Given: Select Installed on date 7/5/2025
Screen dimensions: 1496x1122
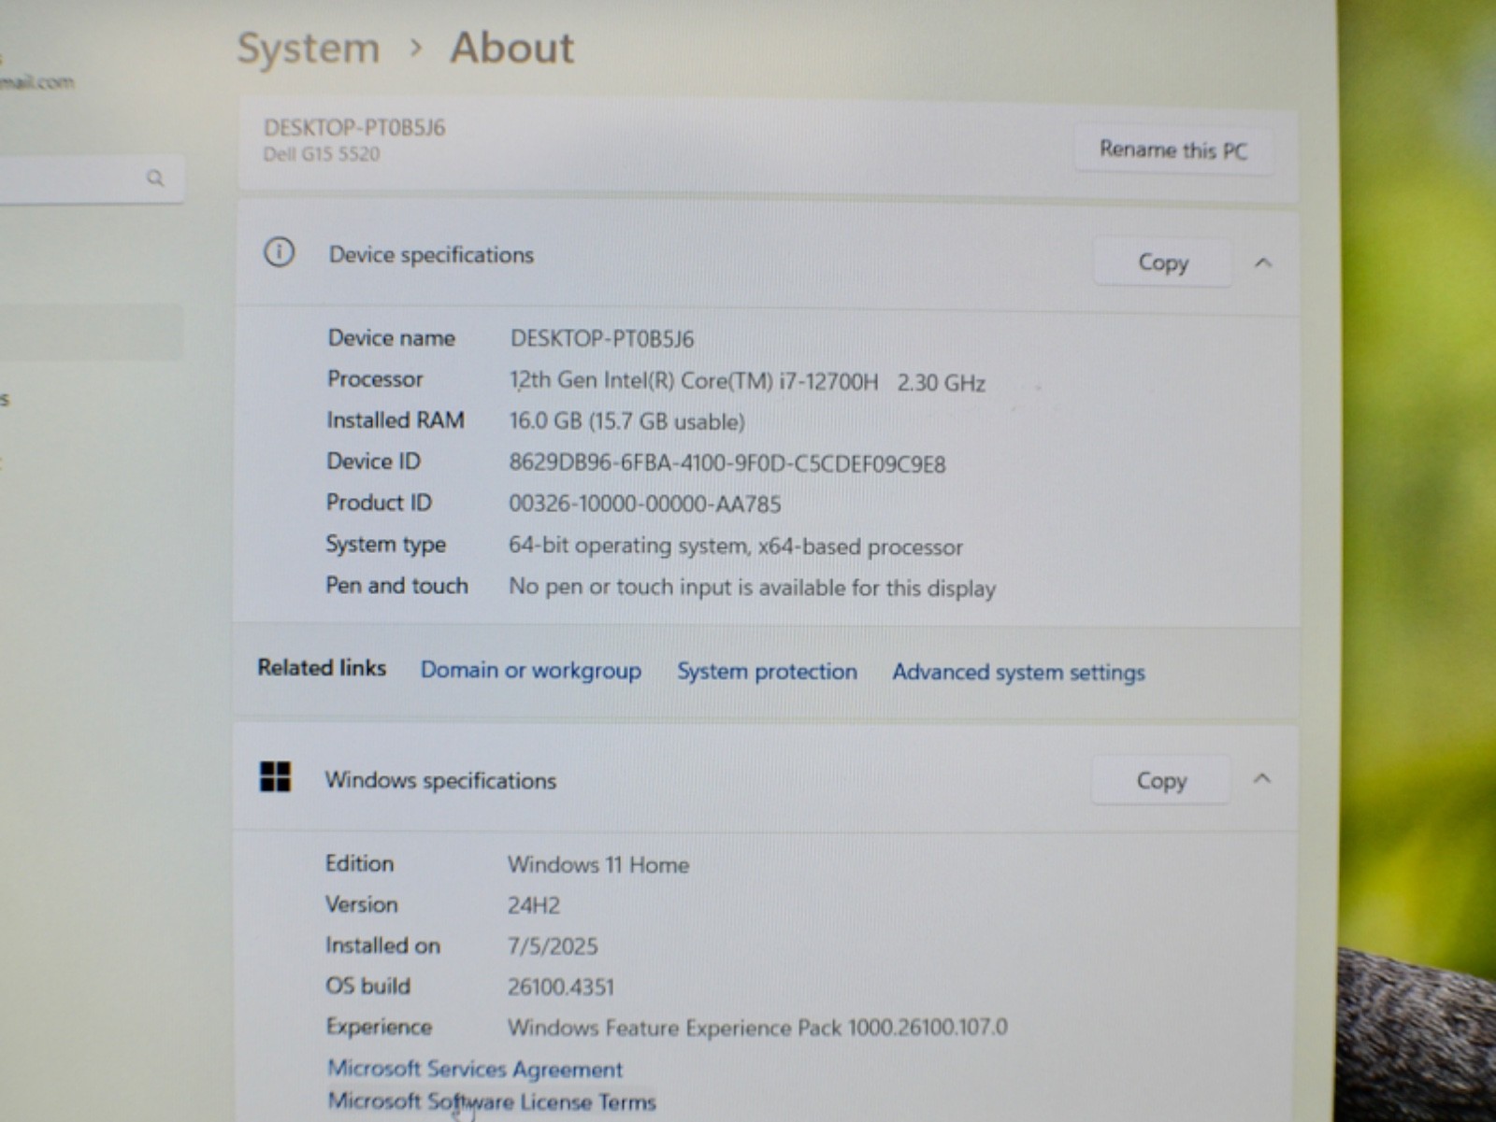Looking at the screenshot, I should (x=553, y=946).
